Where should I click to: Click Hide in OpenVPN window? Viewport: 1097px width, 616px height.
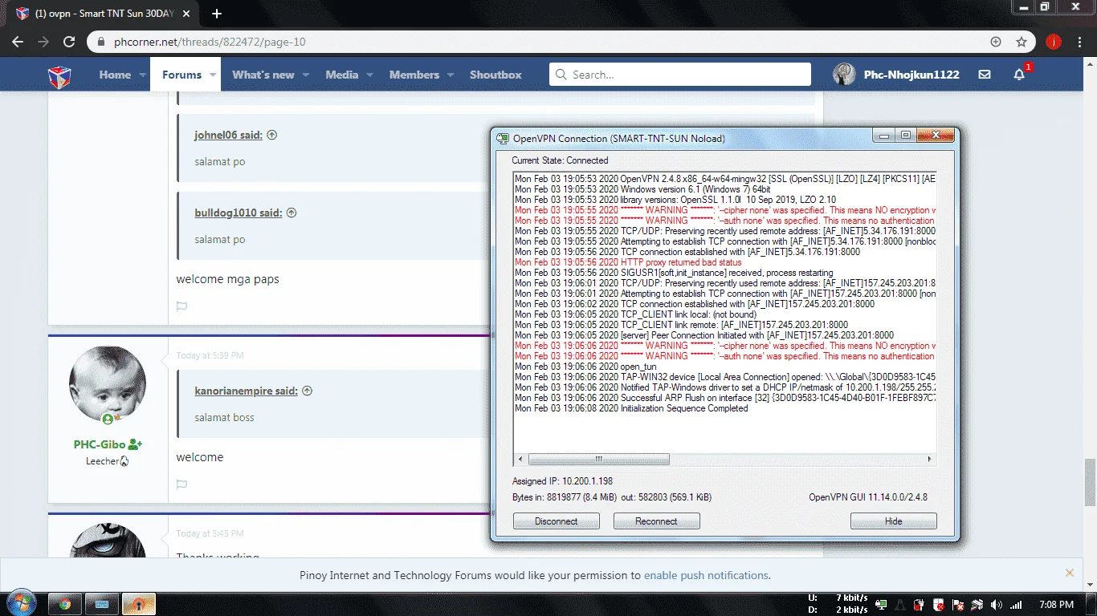coord(894,521)
